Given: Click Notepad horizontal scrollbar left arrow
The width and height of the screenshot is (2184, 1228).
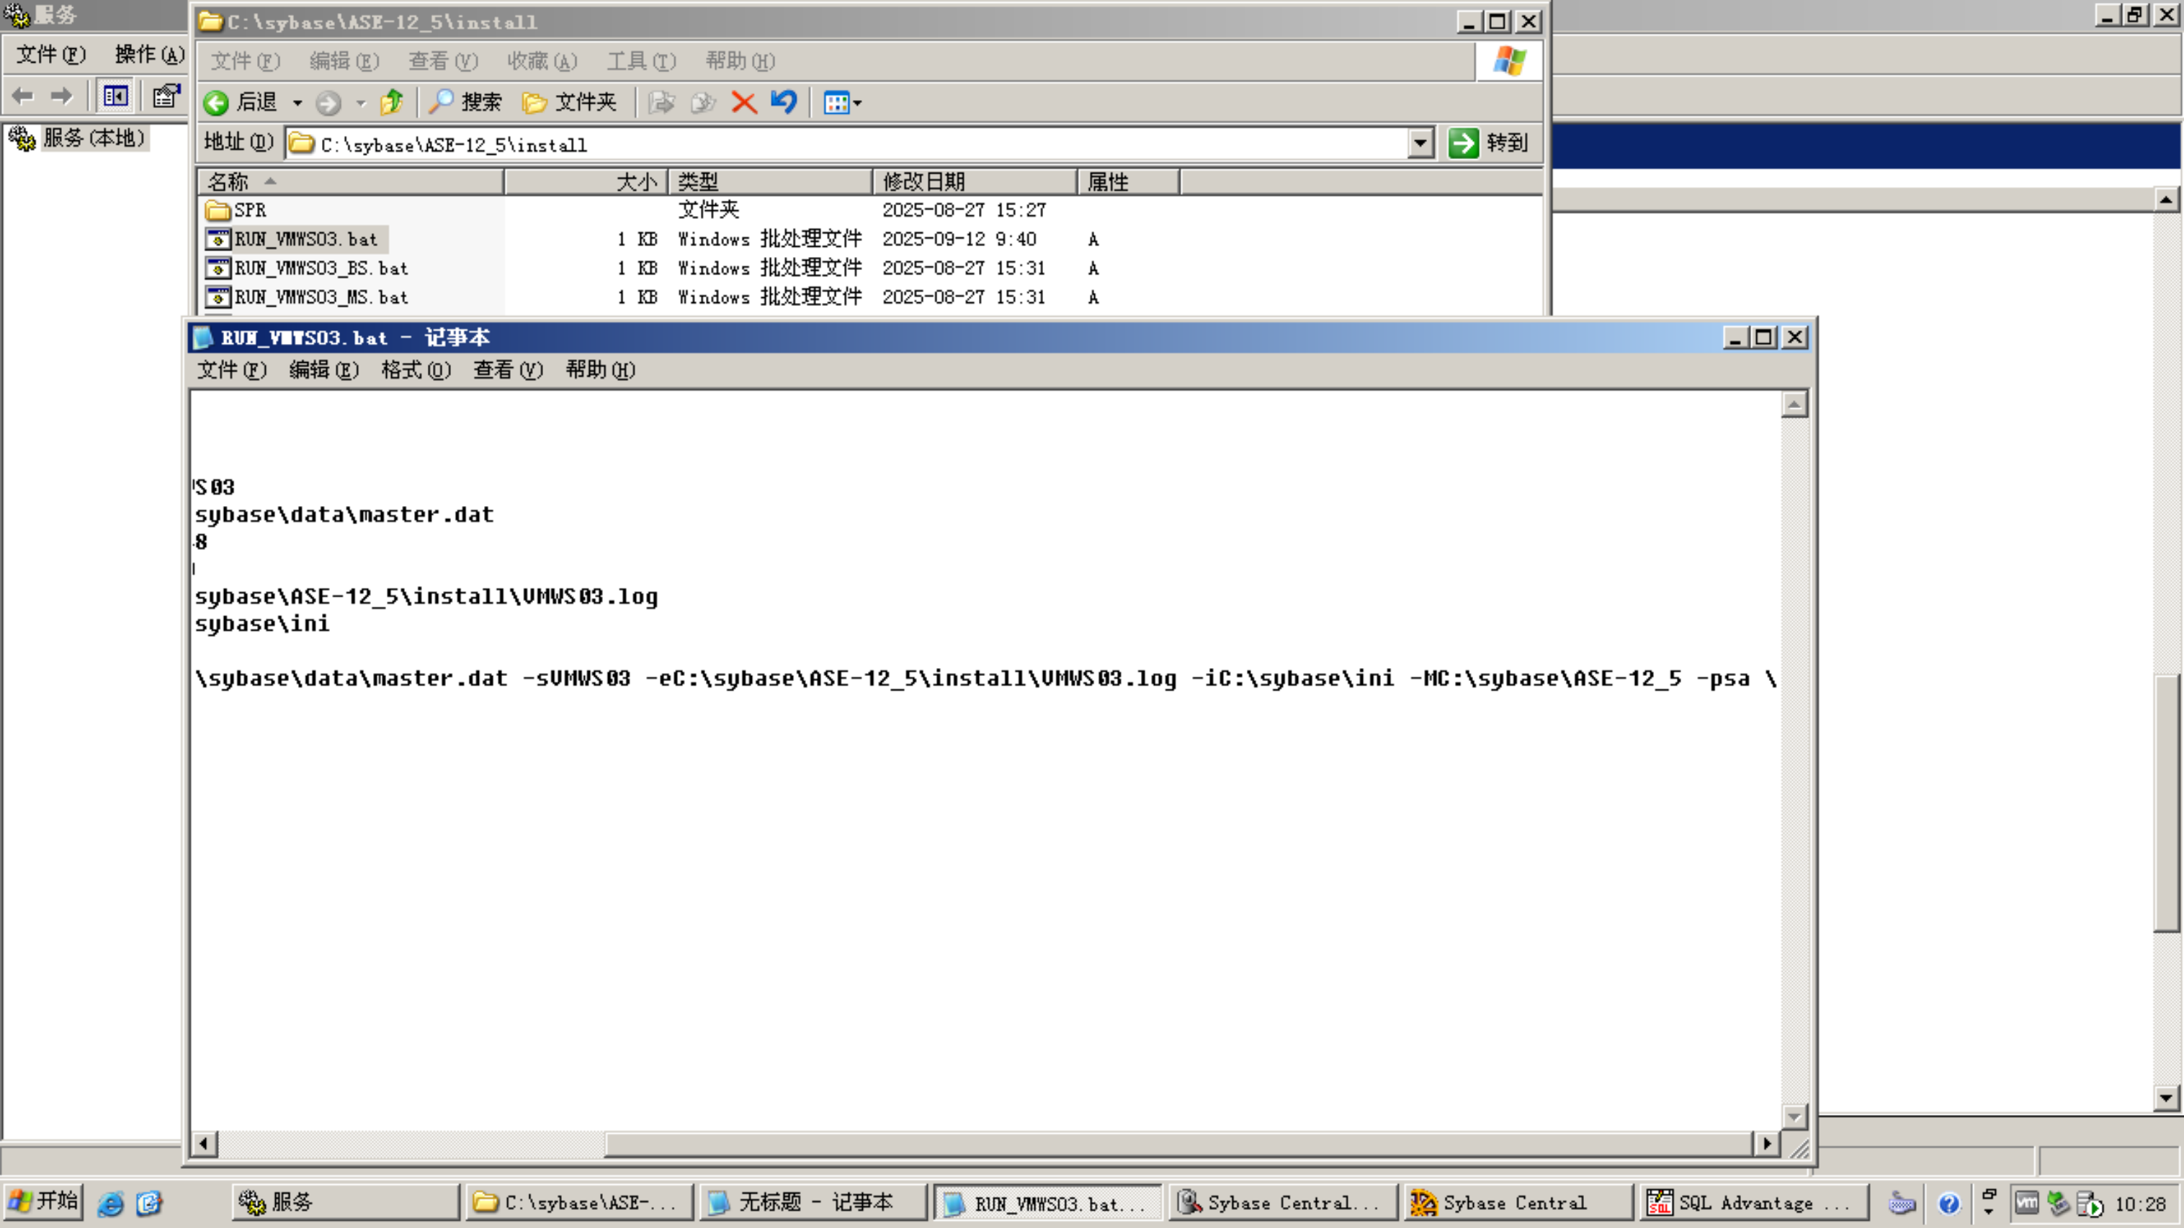Looking at the screenshot, I should 203,1143.
